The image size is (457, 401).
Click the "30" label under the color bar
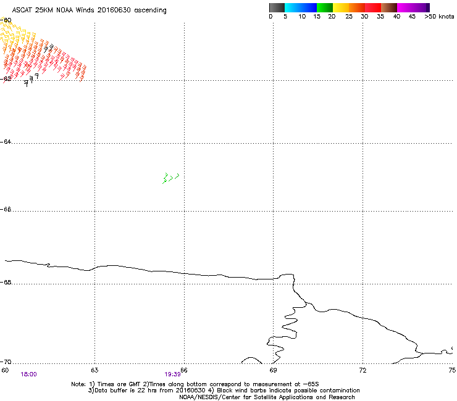click(x=364, y=17)
